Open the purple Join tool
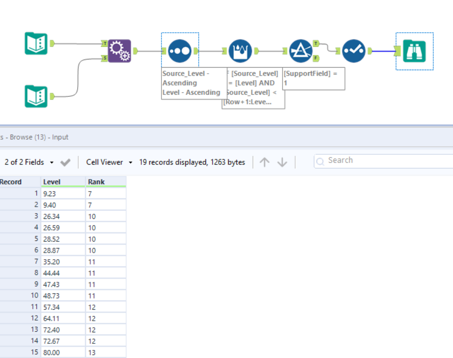 click(x=120, y=50)
